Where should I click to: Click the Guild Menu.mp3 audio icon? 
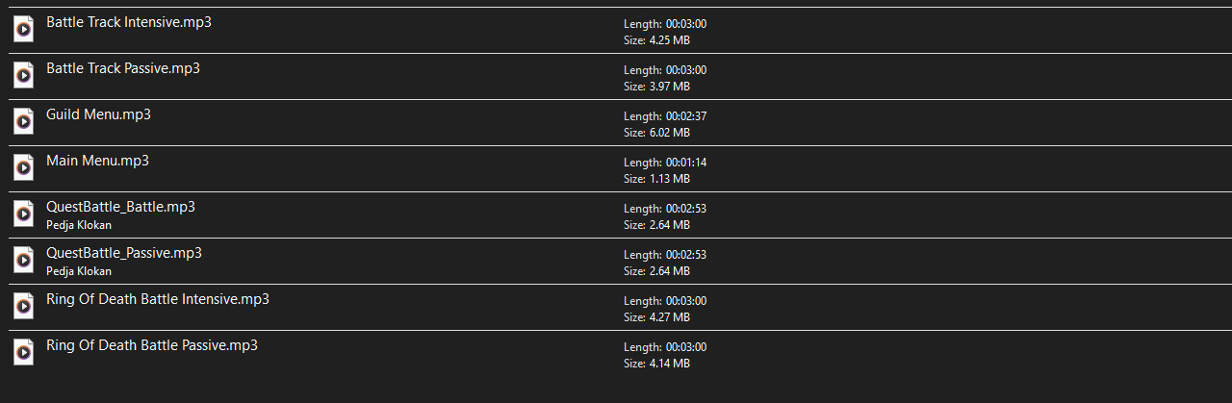[x=23, y=121]
